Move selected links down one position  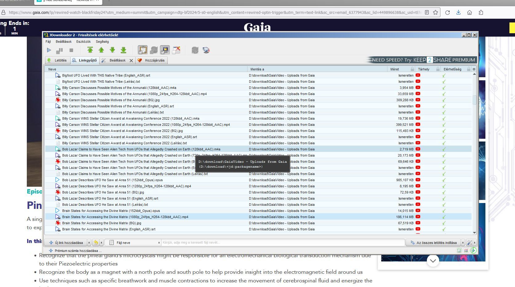[112, 50]
